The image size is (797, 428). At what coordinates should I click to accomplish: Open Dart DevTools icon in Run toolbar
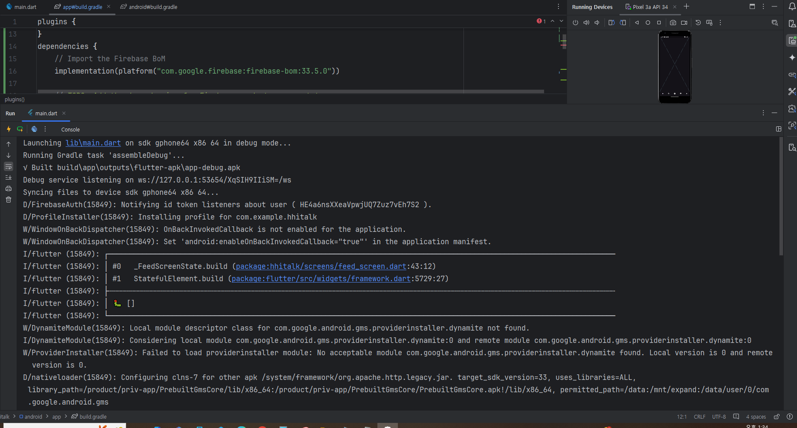(x=34, y=129)
